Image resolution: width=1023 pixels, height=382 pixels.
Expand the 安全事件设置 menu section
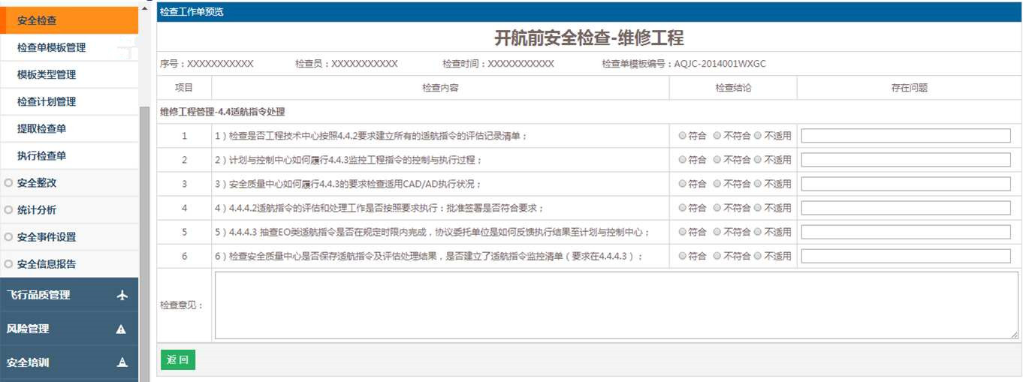coord(69,237)
